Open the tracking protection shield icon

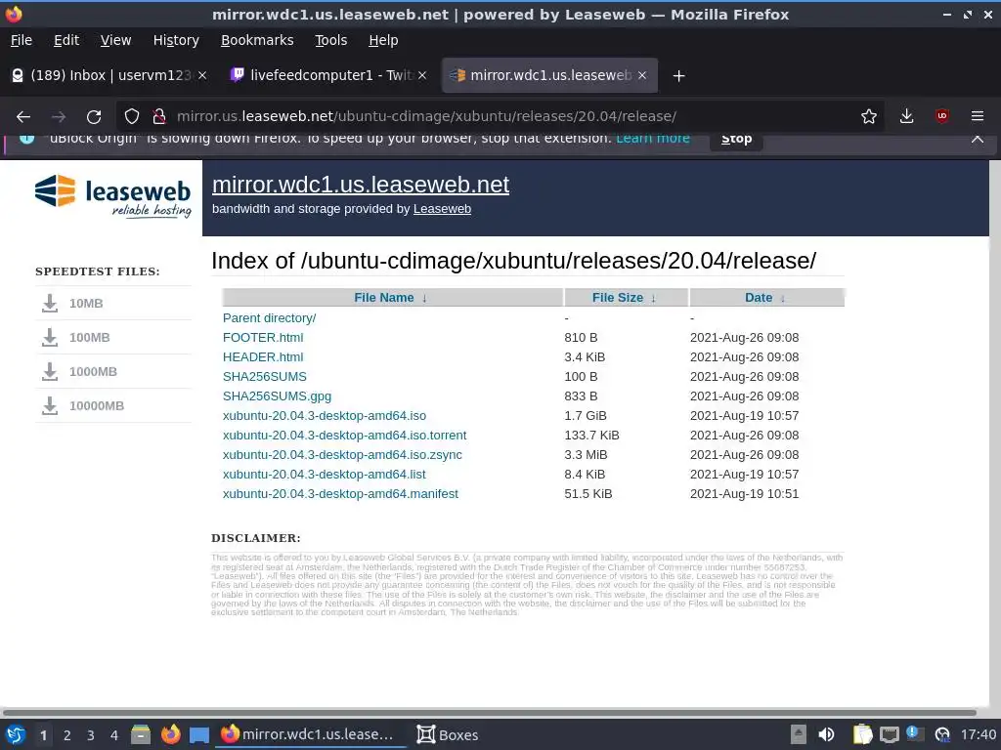pos(132,117)
